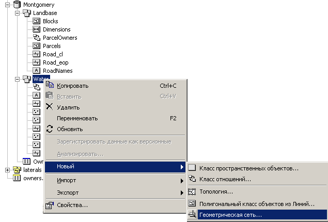Select the Dimensions feature class icon
The image size is (328, 222).
(x=36, y=29)
